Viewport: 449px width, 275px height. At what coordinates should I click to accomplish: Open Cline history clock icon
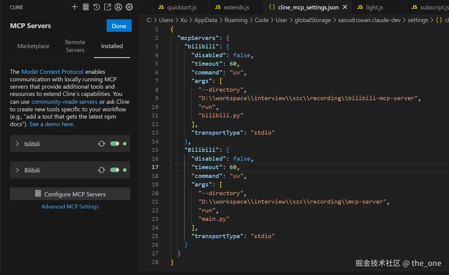97,7
